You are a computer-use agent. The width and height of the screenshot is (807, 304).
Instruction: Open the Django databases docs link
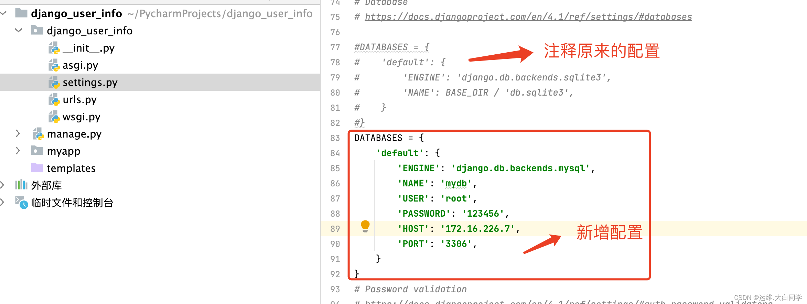click(x=528, y=17)
